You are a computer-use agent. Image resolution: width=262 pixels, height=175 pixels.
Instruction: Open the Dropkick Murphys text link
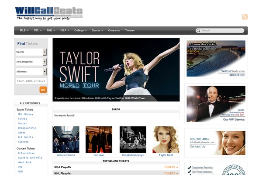pos(133,155)
